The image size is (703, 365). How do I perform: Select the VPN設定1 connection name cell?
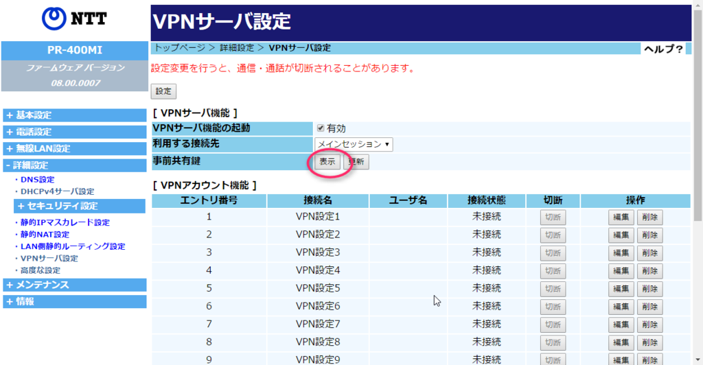[x=318, y=217]
